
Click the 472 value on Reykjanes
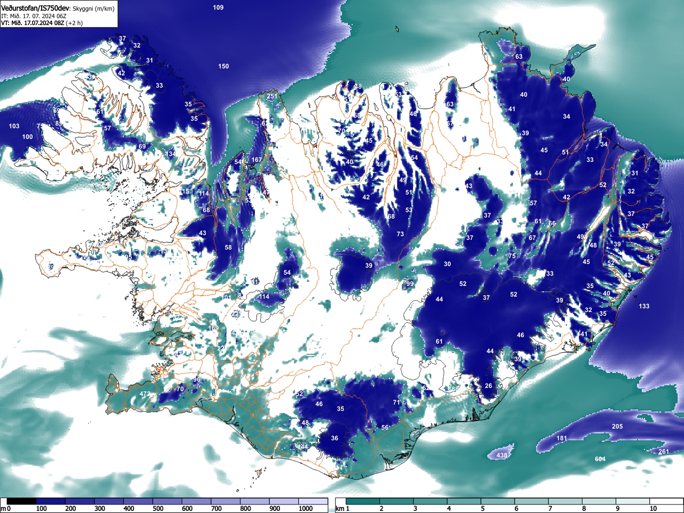click(145, 394)
